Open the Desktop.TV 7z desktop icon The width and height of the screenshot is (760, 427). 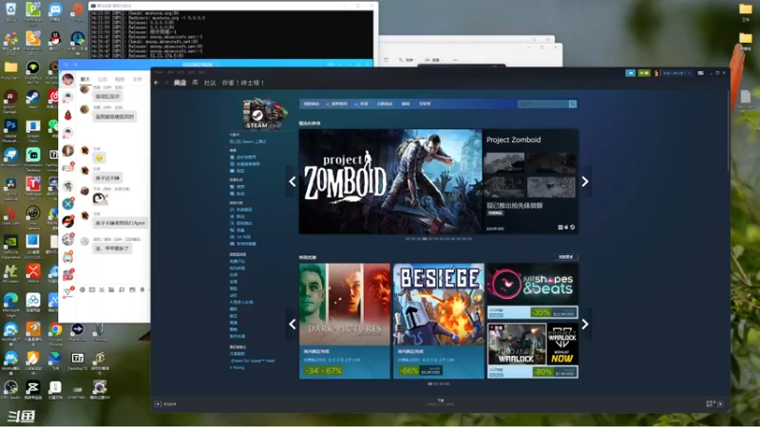(x=78, y=362)
